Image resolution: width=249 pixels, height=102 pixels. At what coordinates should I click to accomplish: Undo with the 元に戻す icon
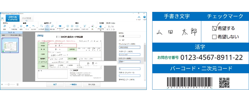(33, 26)
